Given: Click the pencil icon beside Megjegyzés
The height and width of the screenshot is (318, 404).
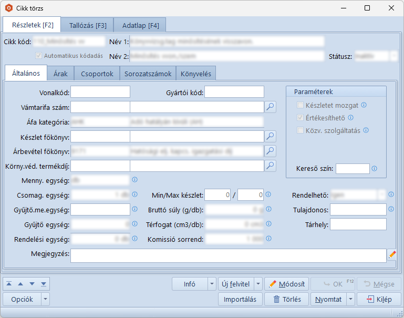Looking at the screenshot, I should pos(392,255).
